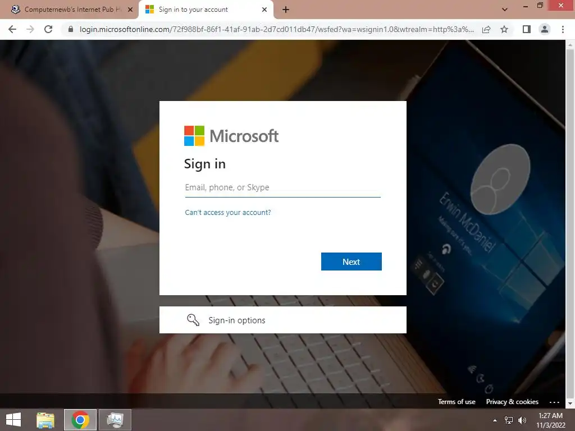Open the resource monitor taskbar app
The height and width of the screenshot is (431, 575).
pos(115,420)
